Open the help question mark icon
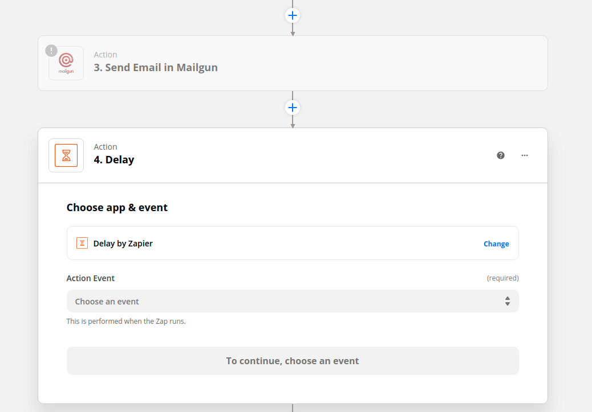The height and width of the screenshot is (412, 592). coord(500,155)
